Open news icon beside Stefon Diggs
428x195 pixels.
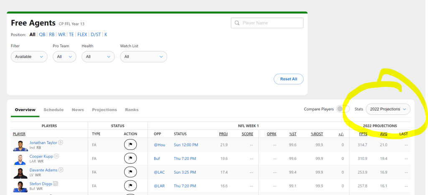click(56, 183)
